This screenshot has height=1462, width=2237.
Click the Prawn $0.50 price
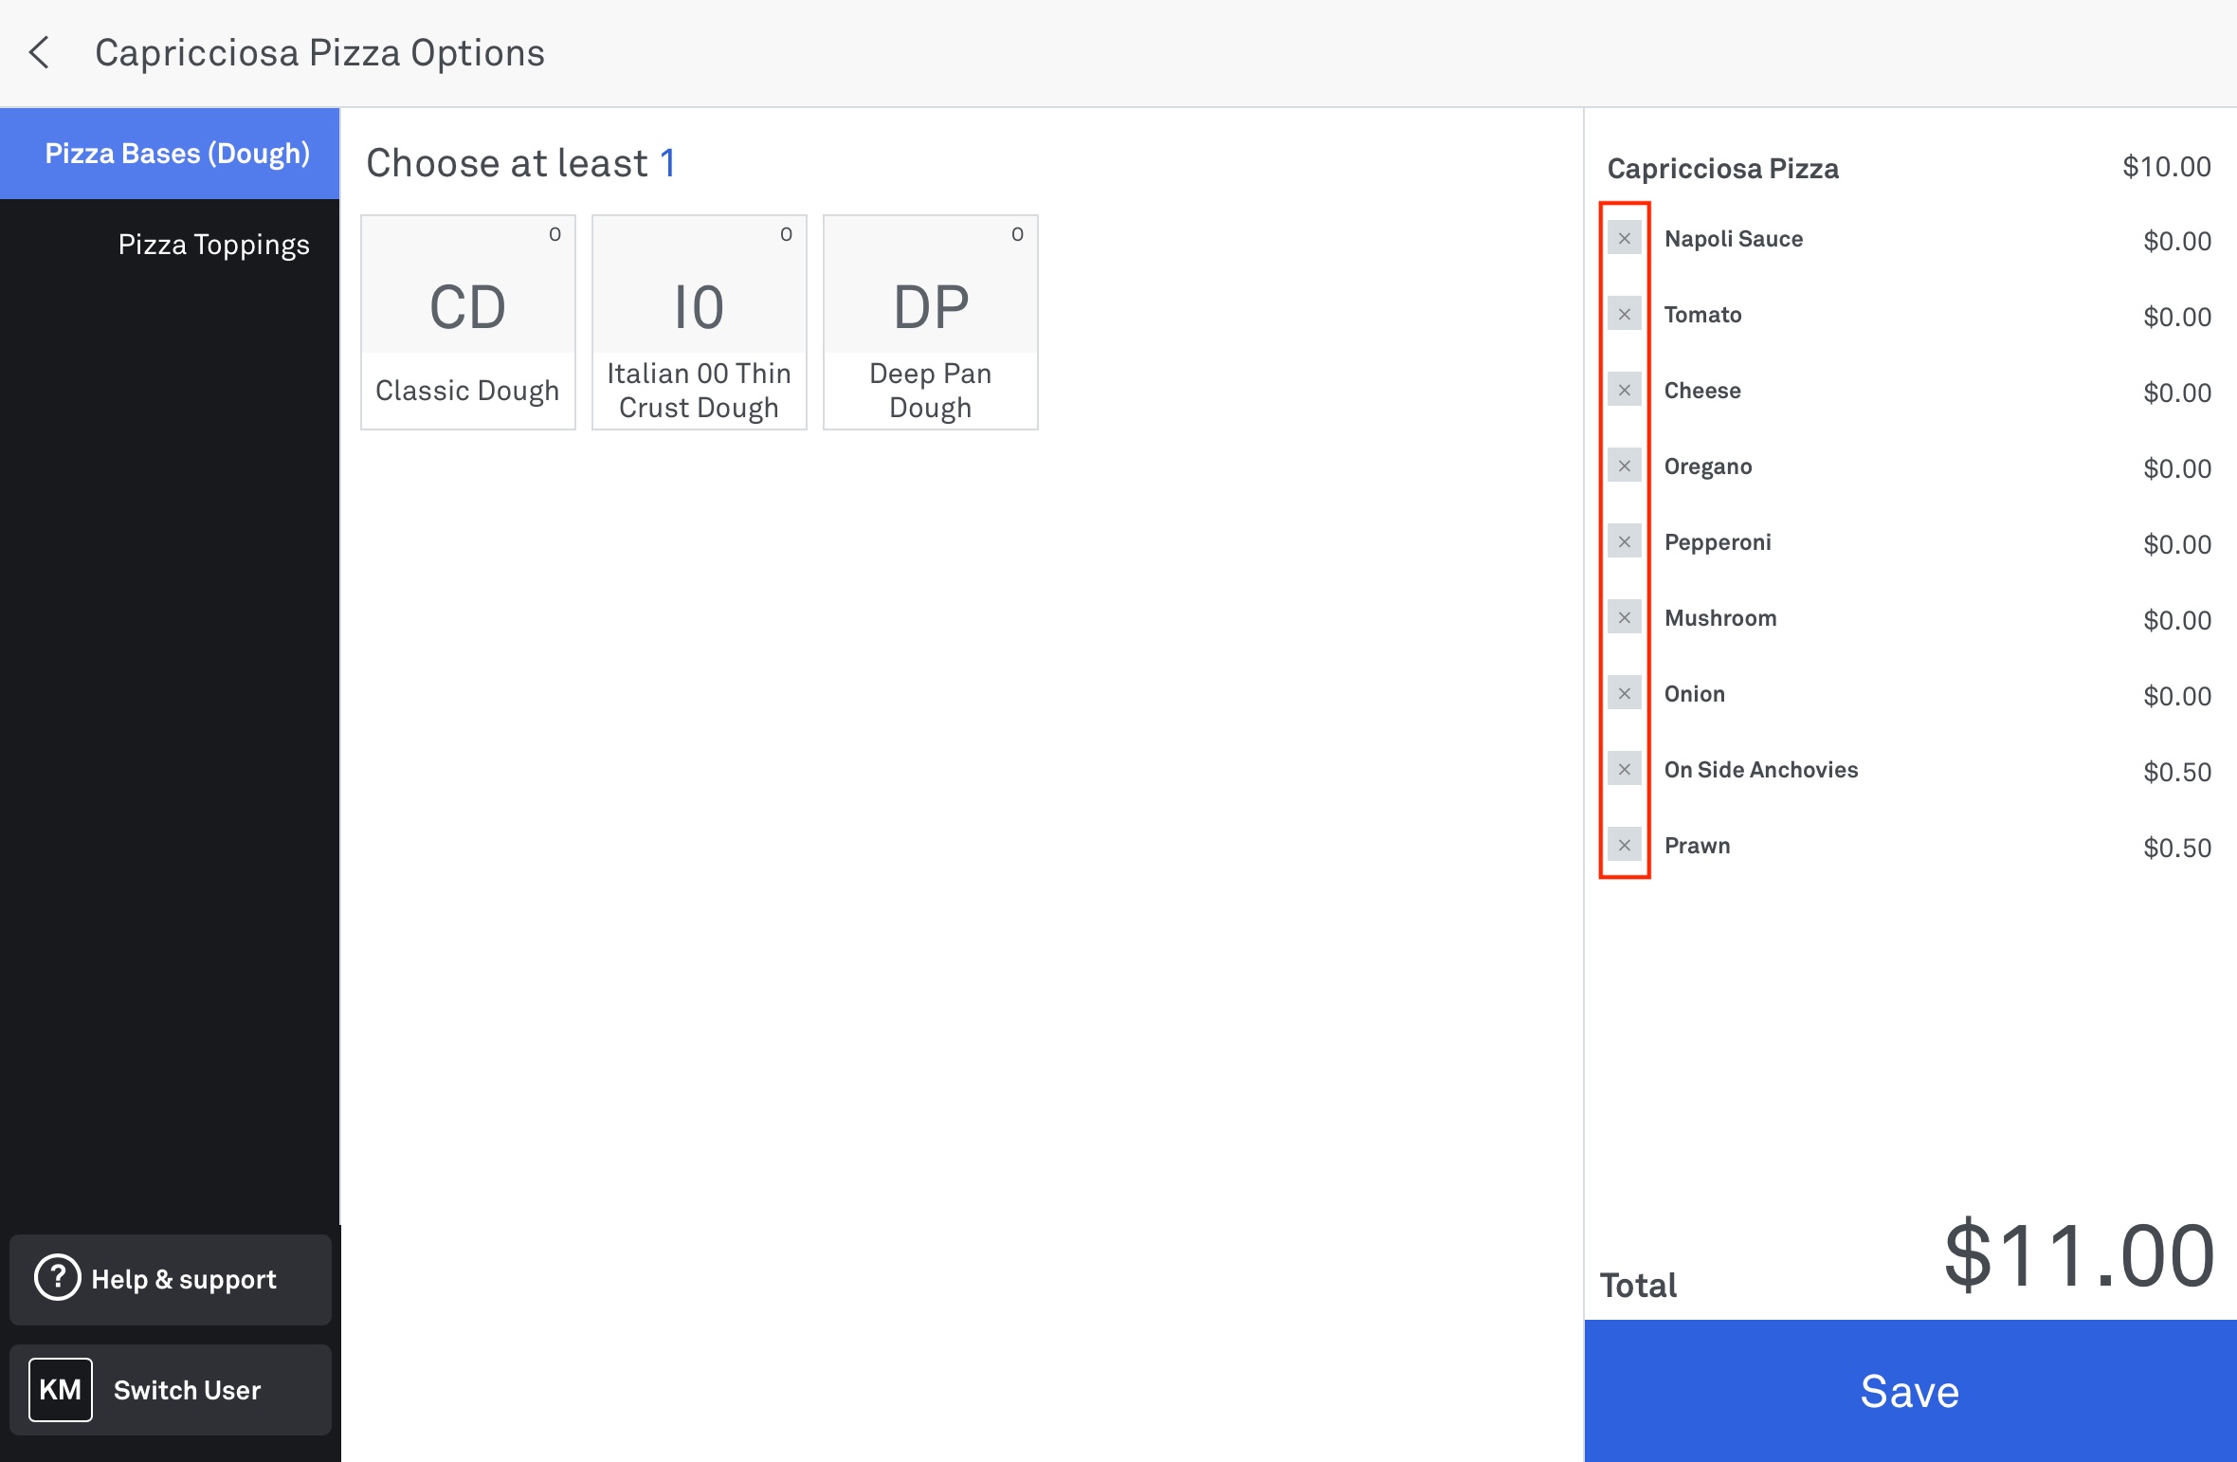(x=2177, y=848)
